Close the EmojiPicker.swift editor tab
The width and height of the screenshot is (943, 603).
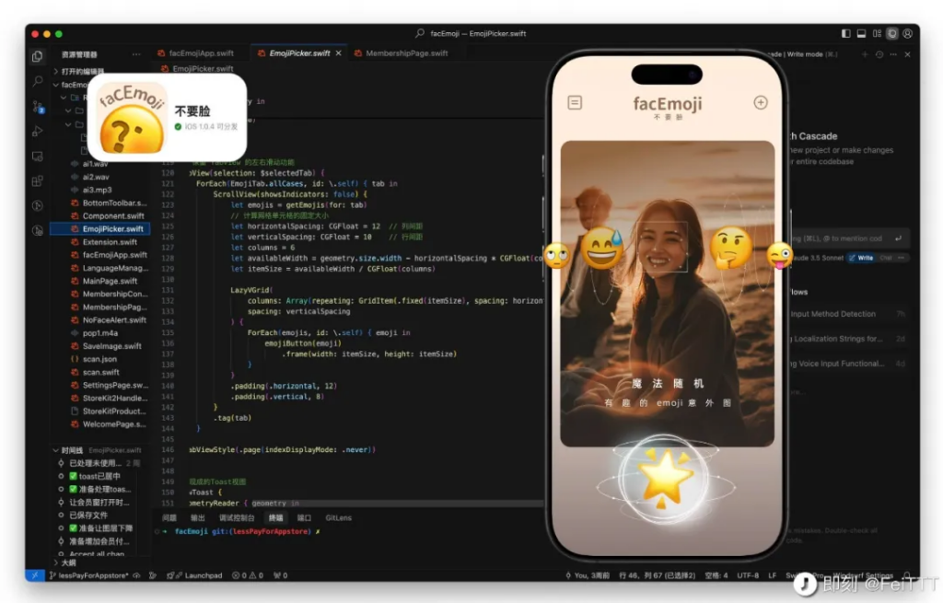pos(339,52)
